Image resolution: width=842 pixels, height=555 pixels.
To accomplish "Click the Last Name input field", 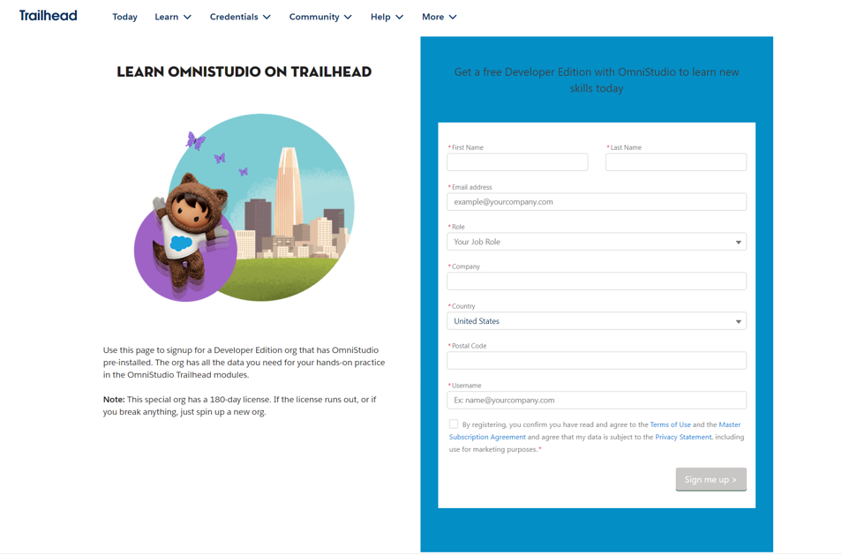I will 675,162.
